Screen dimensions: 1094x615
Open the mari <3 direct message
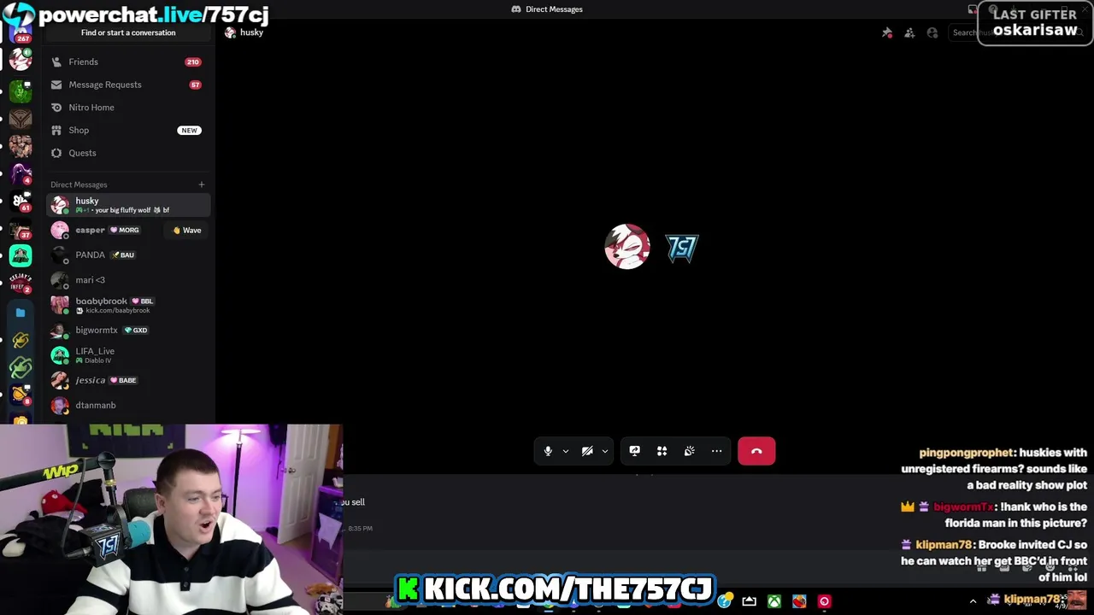tap(128, 280)
